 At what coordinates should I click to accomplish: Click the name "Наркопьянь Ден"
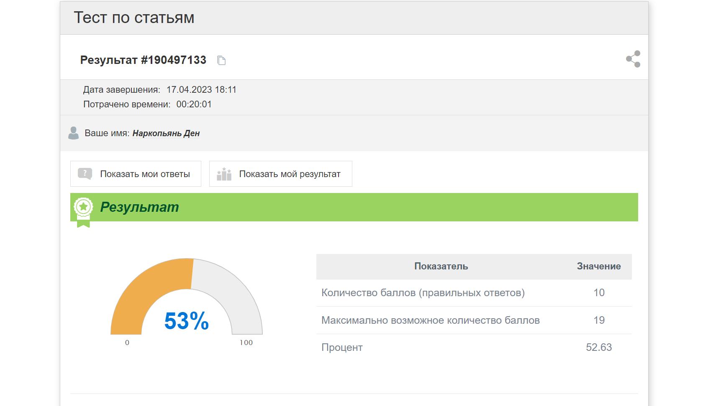coord(166,133)
